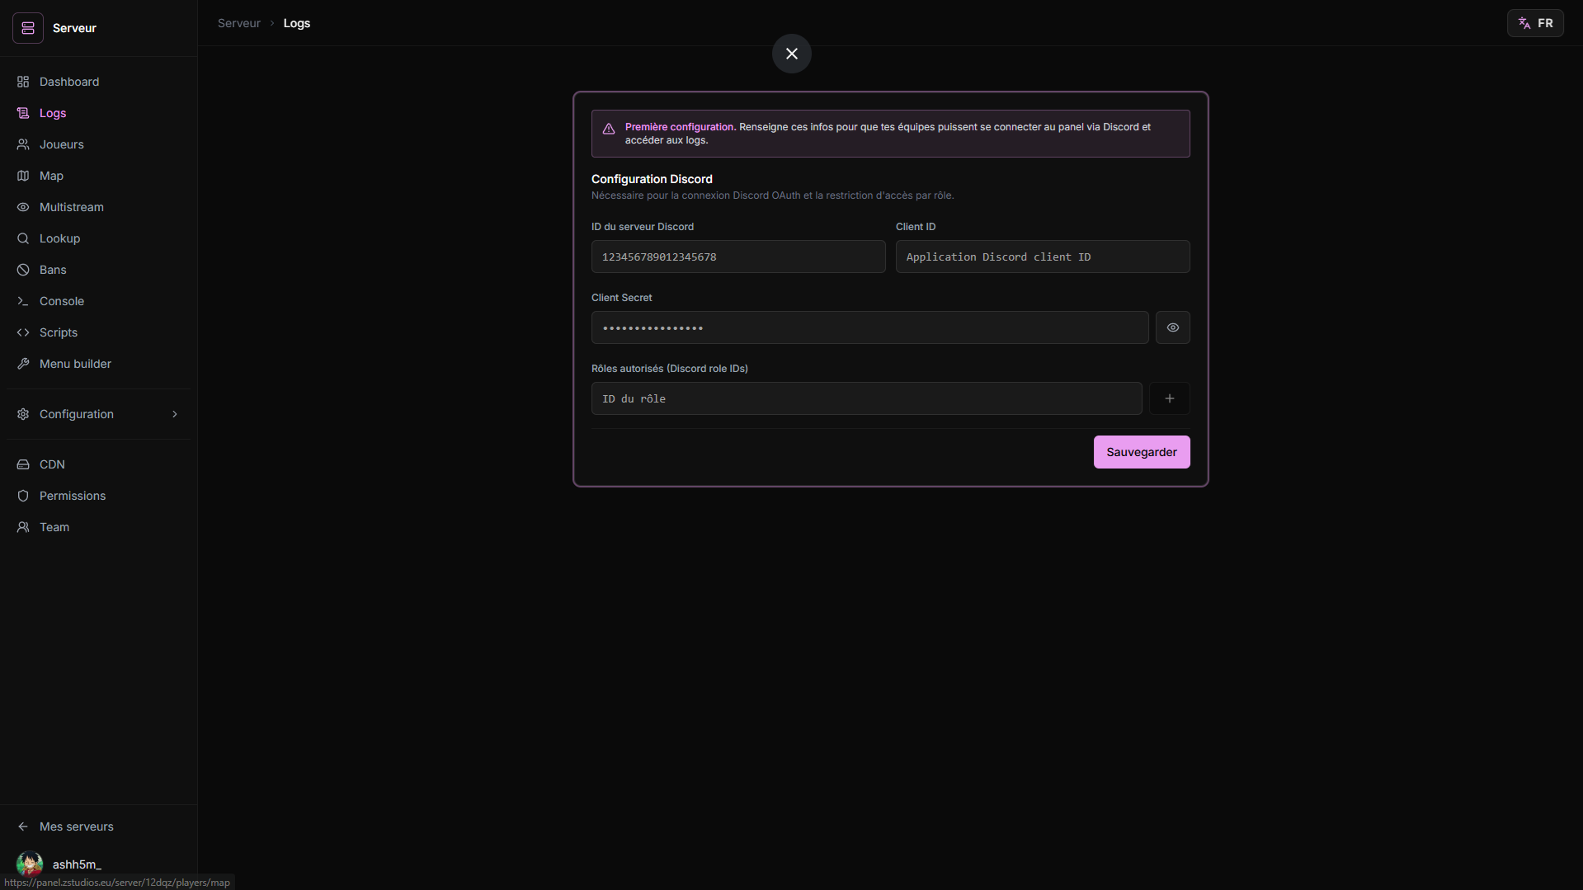Open the FR language selector
The image size is (1583, 890).
pos(1535,23)
